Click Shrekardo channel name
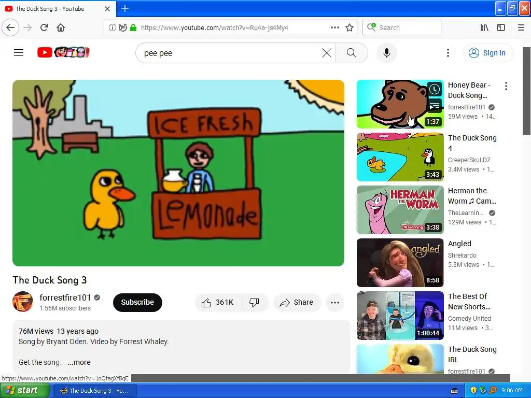 coord(462,255)
